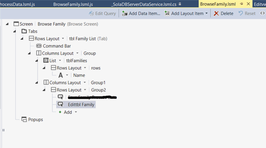
Task: Toggle pin on BrowseFamily.lsml tab
Action: pos(242,4)
